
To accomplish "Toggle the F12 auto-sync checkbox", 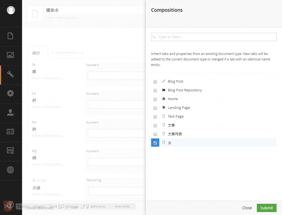I will coord(108,206).
